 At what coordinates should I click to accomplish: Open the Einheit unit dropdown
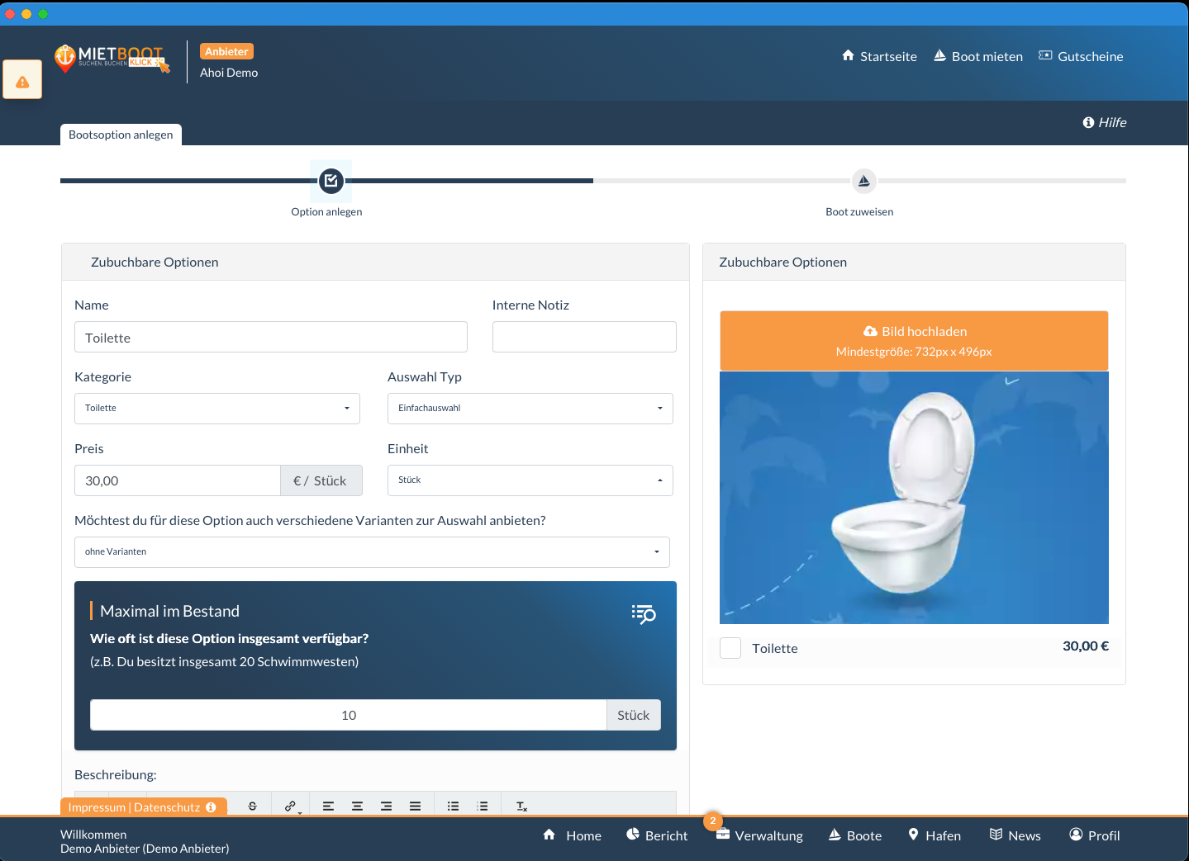click(x=530, y=480)
